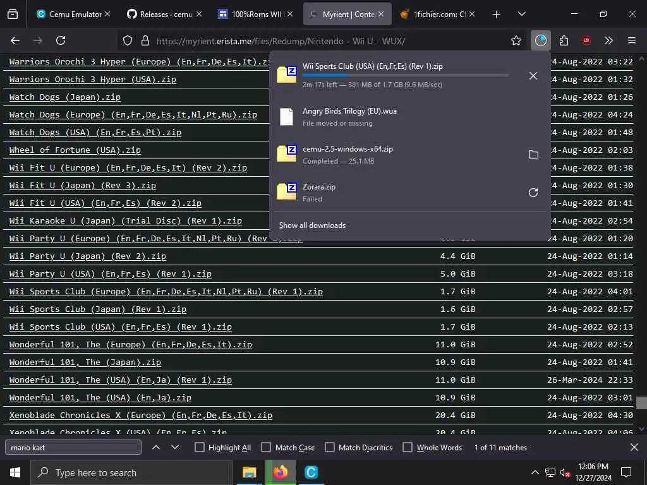Toggle Whole Words checkbox
This screenshot has width=647, height=485.
pos(408,447)
